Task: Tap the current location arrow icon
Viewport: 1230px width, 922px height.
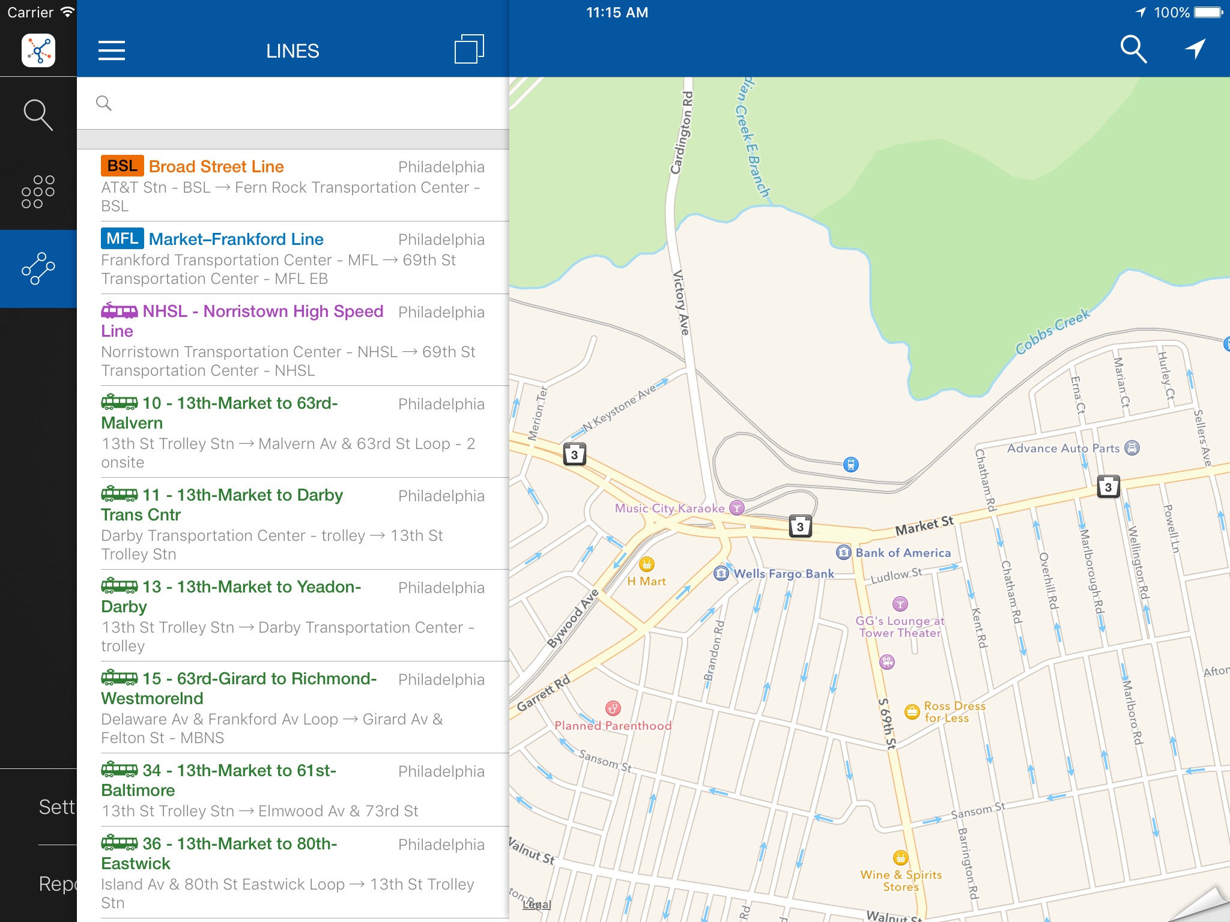Action: coord(1195,49)
